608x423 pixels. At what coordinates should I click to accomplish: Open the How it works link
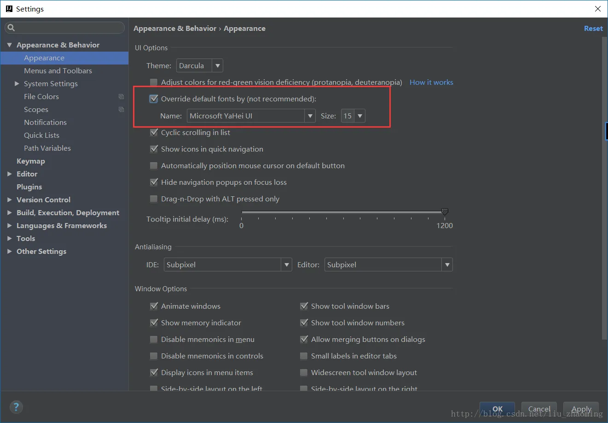point(431,82)
